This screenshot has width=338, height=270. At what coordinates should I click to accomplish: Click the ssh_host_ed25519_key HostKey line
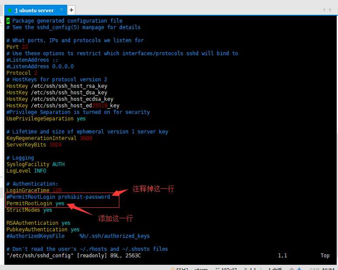[x=63, y=106]
